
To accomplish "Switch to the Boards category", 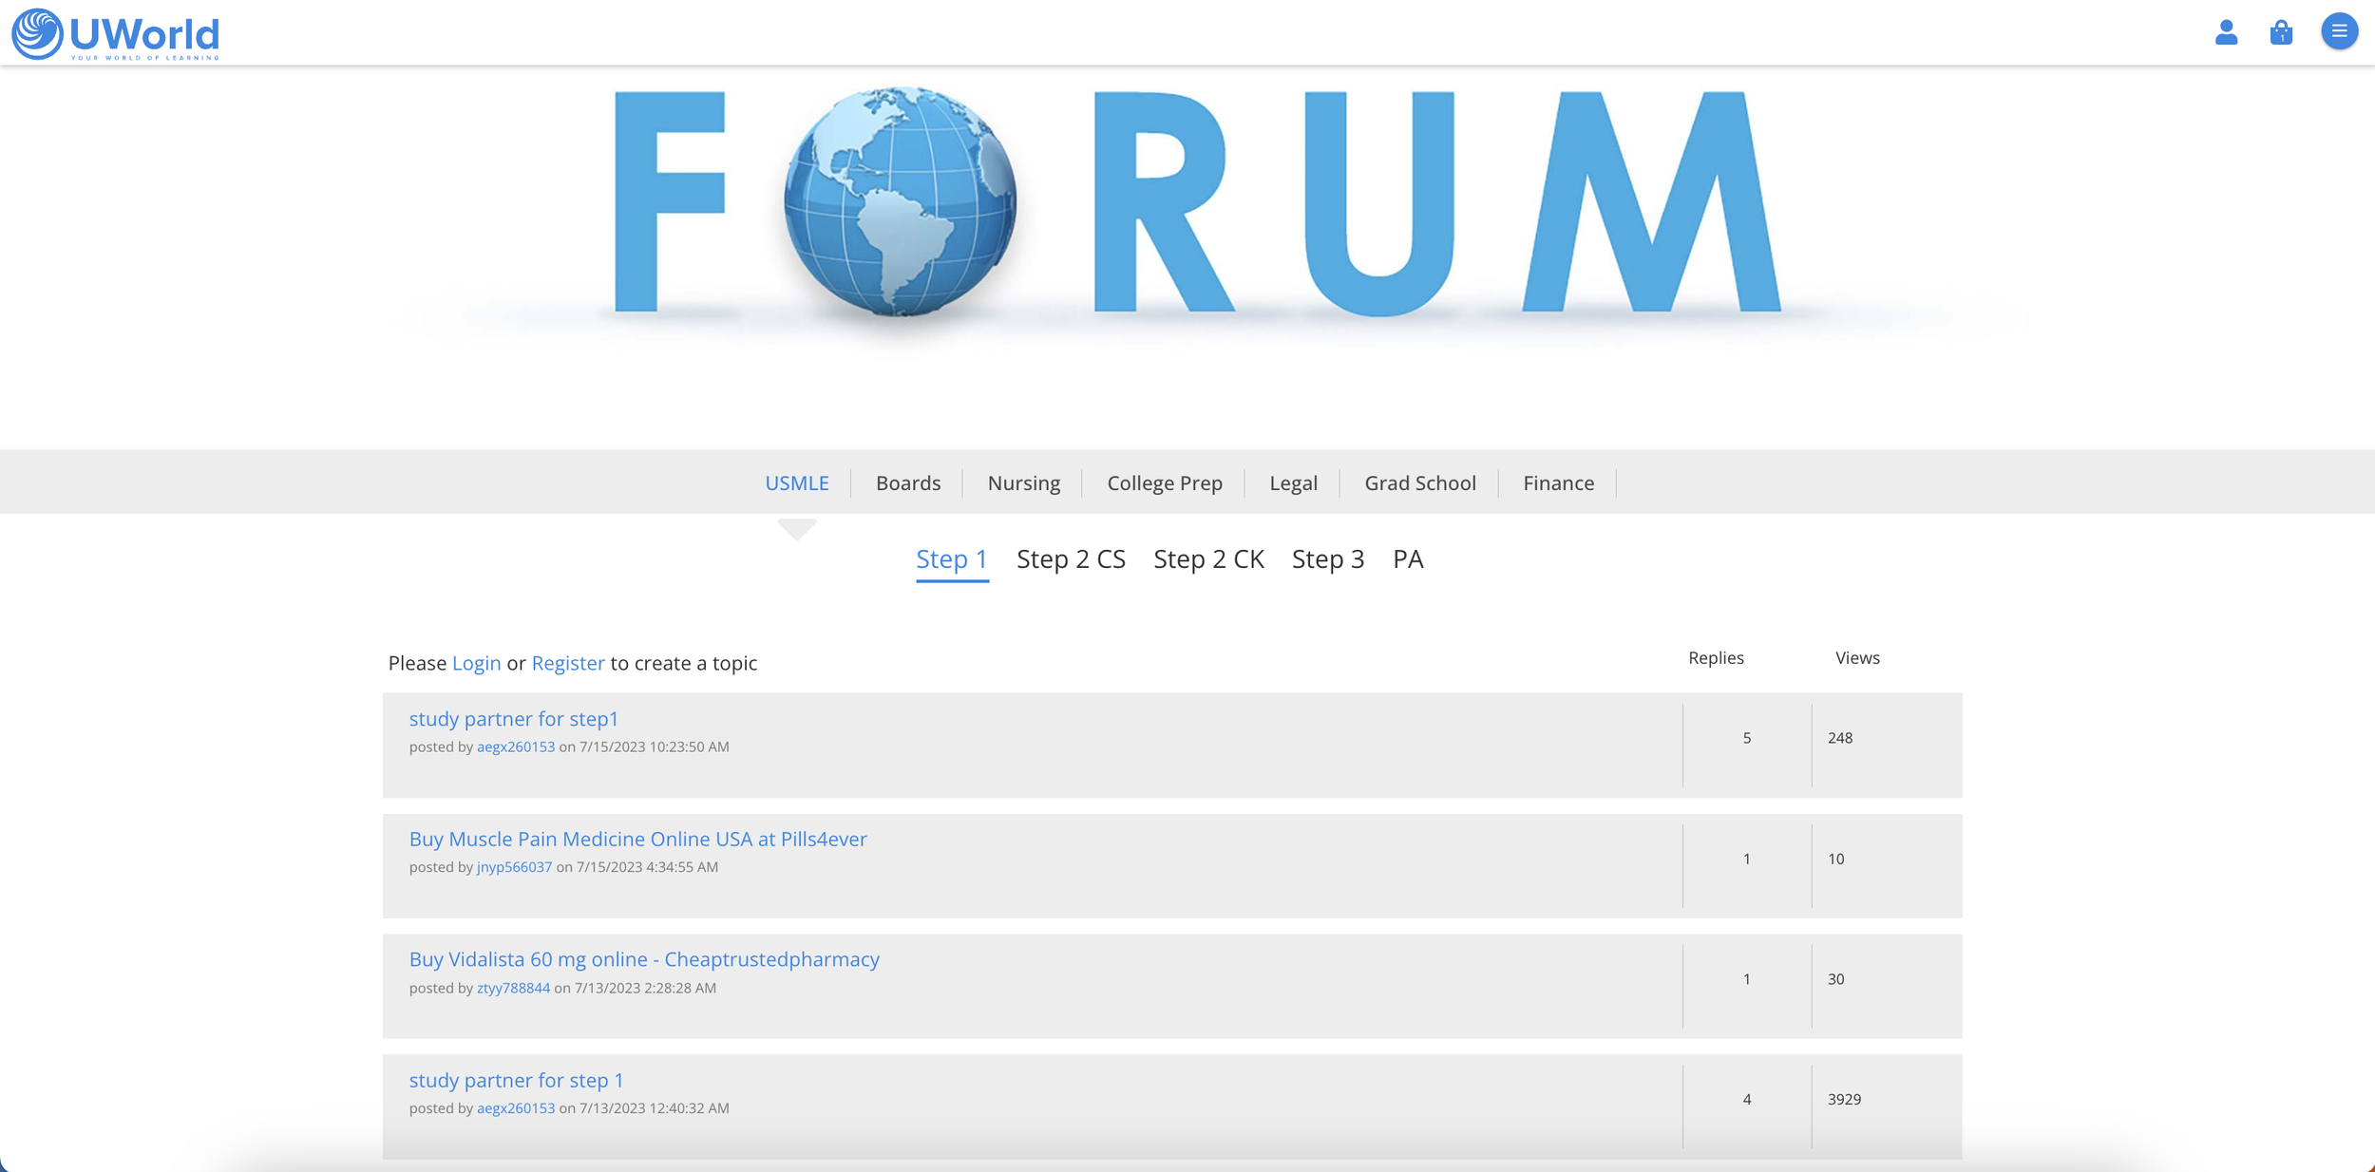I will click(907, 482).
